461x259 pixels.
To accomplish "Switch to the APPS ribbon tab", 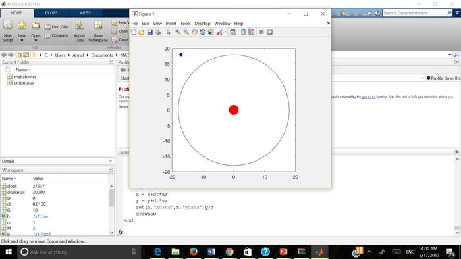I will coord(85,13).
